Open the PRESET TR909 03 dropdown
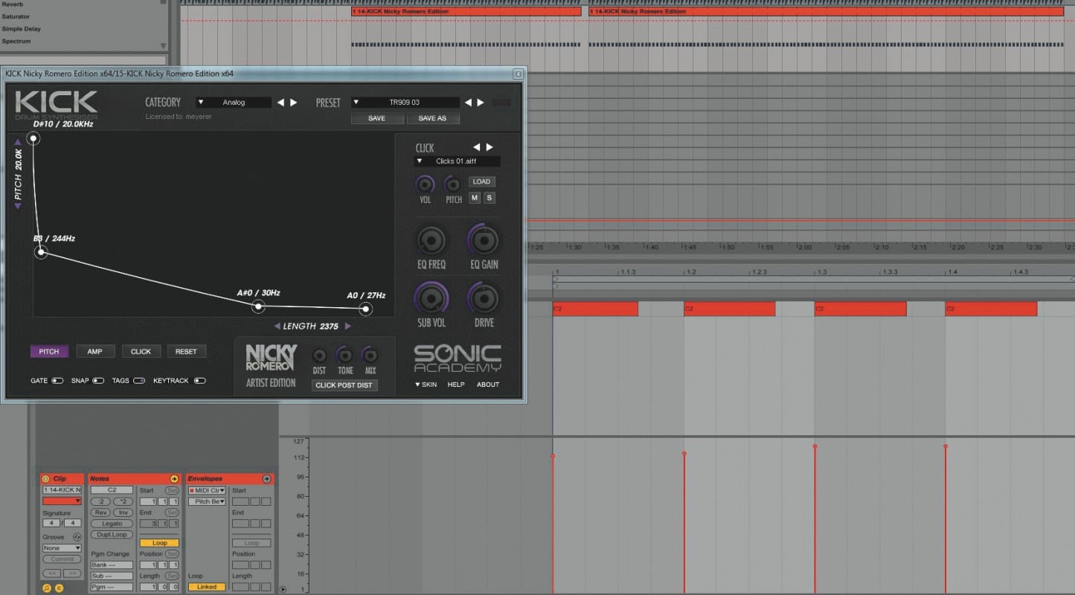1075x595 pixels. [x=405, y=103]
